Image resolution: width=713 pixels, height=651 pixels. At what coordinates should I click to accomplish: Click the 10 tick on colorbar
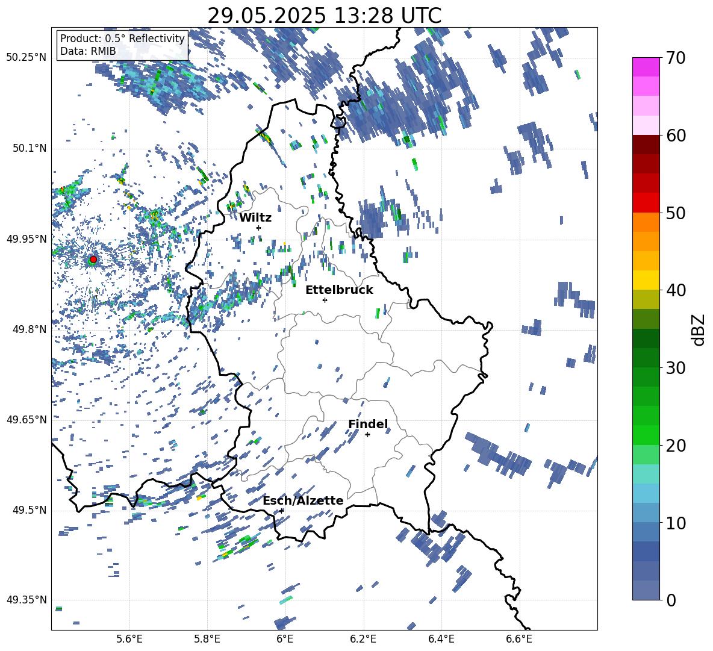pyautogui.click(x=675, y=523)
